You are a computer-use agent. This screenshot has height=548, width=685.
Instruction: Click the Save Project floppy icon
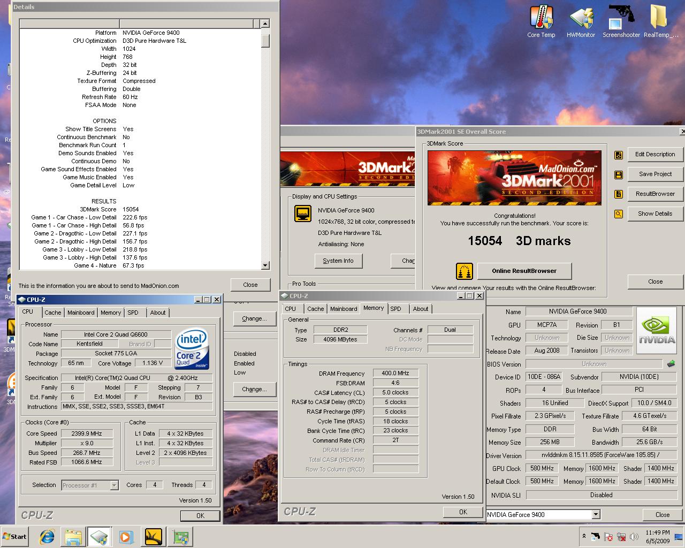[x=619, y=175]
